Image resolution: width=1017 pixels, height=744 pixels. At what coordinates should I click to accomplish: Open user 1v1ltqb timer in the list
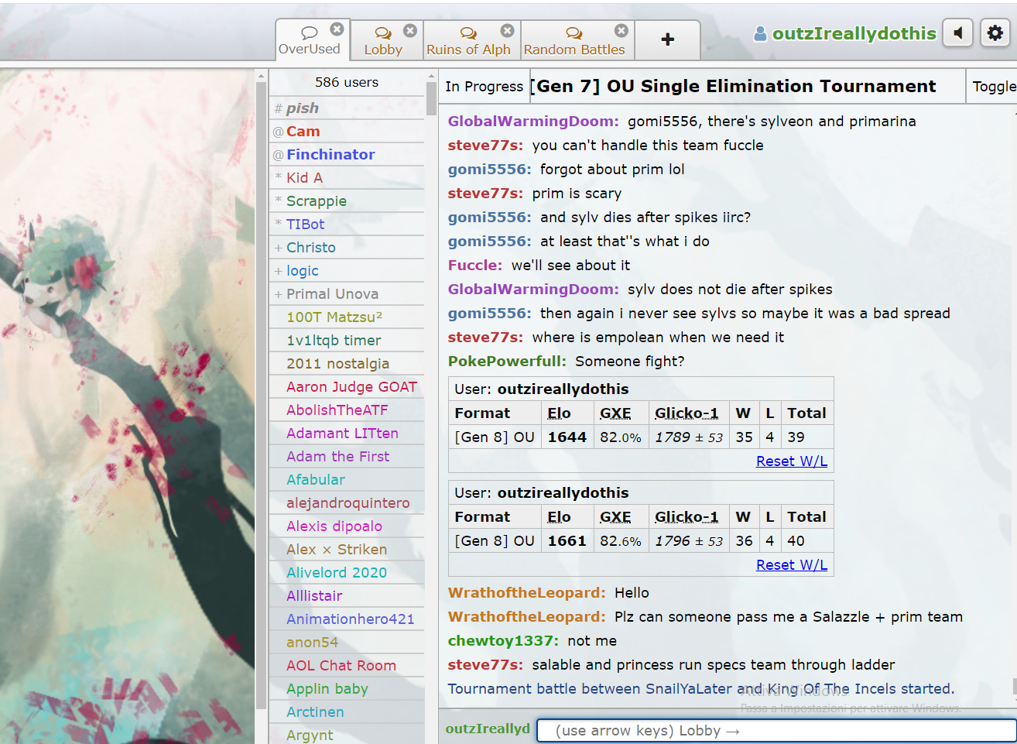coord(347,340)
